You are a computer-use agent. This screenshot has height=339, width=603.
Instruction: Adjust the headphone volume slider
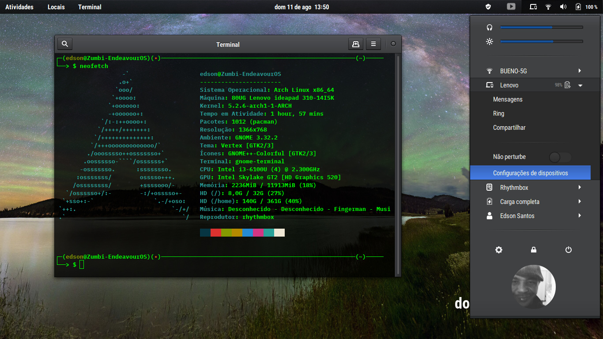point(541,27)
